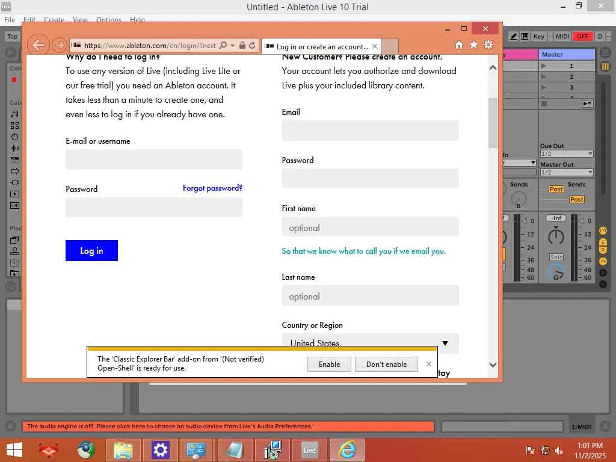Image resolution: width=616 pixels, height=462 pixels.
Task: Open the Internet Explorer Tools gear
Action: [488, 45]
